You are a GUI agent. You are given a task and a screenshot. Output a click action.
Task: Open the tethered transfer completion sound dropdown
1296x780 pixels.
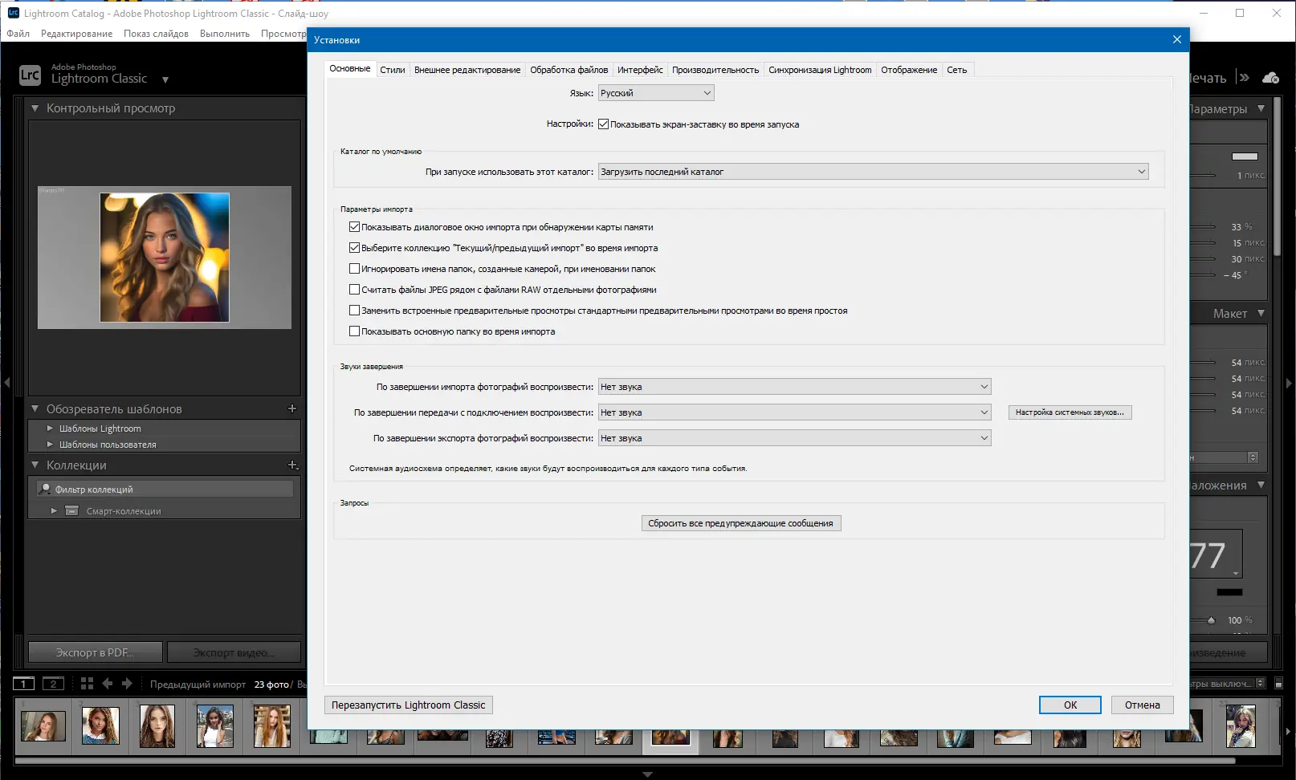(x=795, y=412)
